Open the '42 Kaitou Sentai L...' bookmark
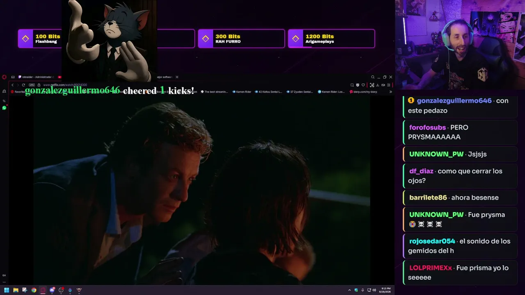The image size is (525, 295). point(268,92)
